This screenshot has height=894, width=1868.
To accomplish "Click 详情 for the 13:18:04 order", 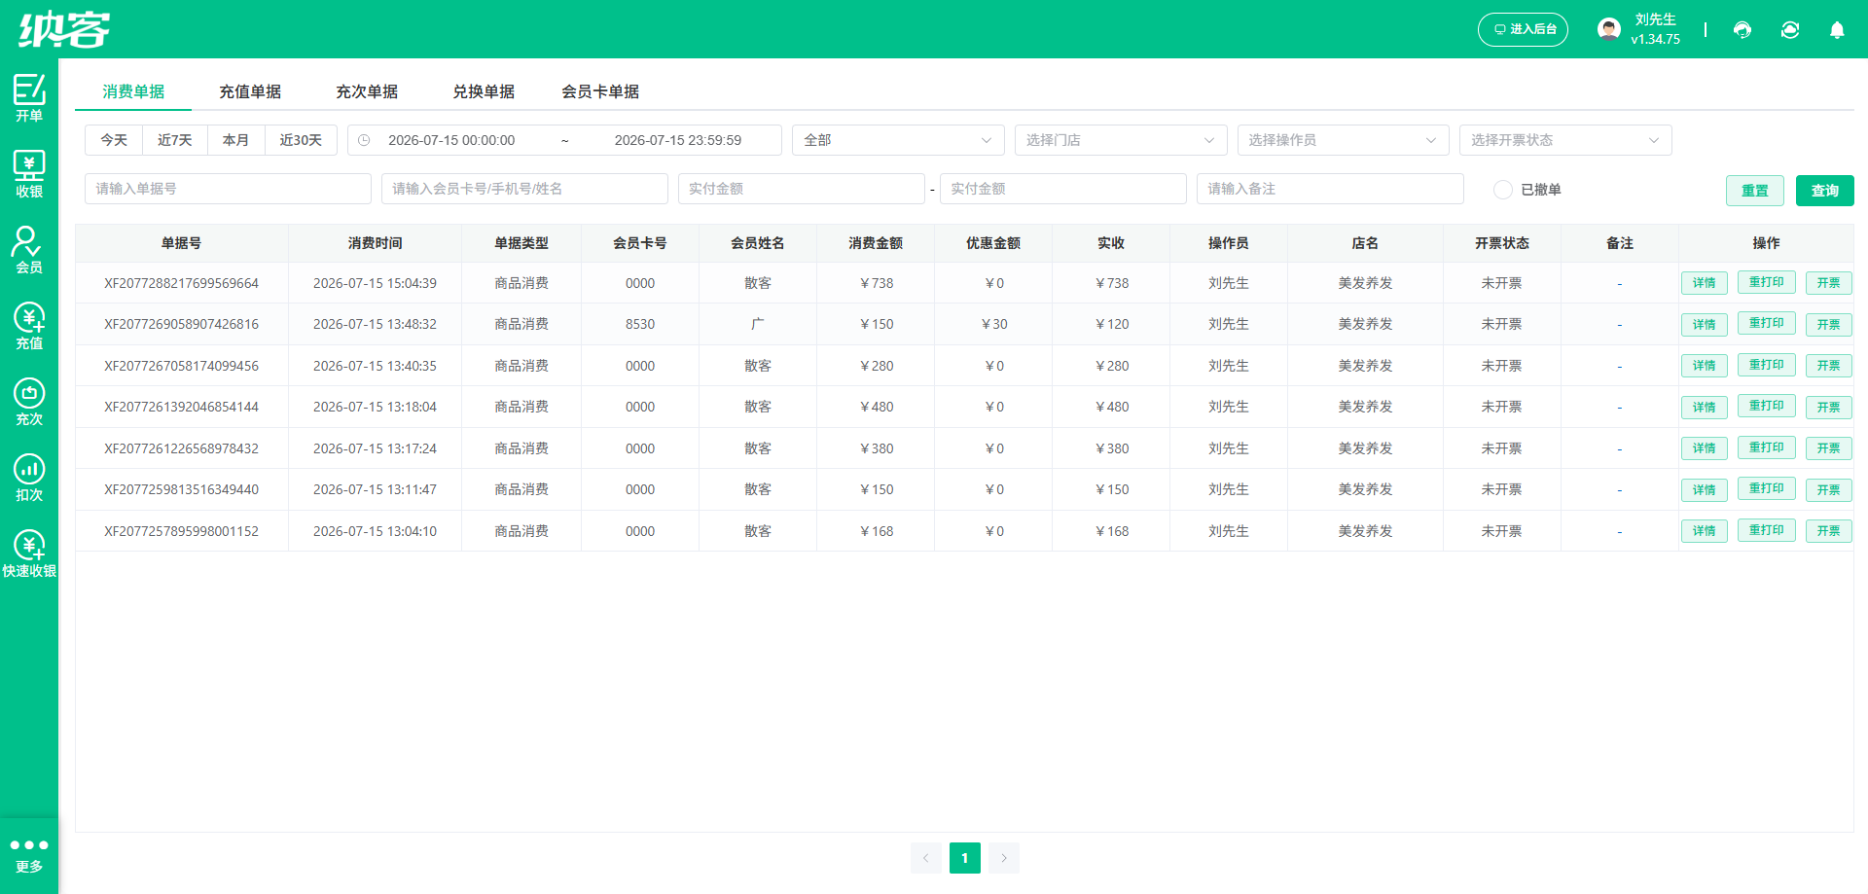I will point(1705,408).
